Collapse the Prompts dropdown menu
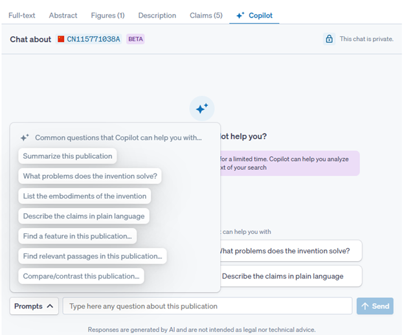This screenshot has height=335, width=404. 34,306
